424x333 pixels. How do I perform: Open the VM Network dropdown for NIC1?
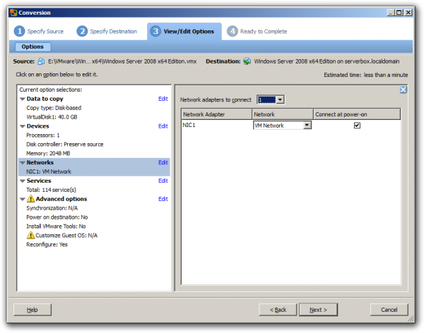point(307,126)
